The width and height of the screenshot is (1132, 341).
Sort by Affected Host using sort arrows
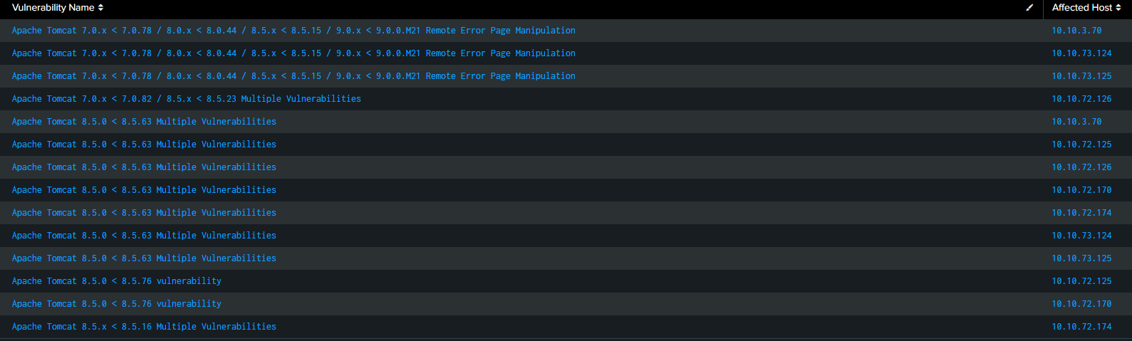[x=1118, y=8]
